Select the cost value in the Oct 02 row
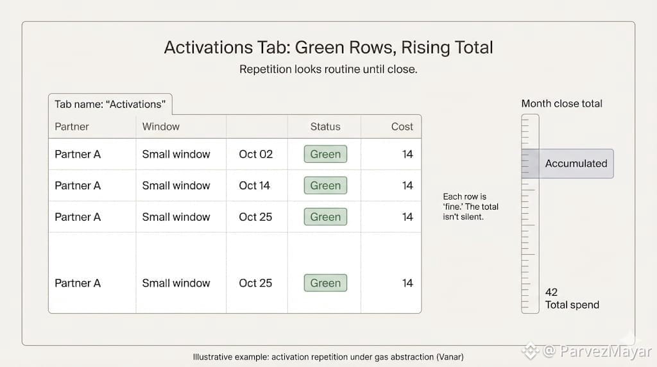Viewport: 657px width, 367px height. click(407, 154)
